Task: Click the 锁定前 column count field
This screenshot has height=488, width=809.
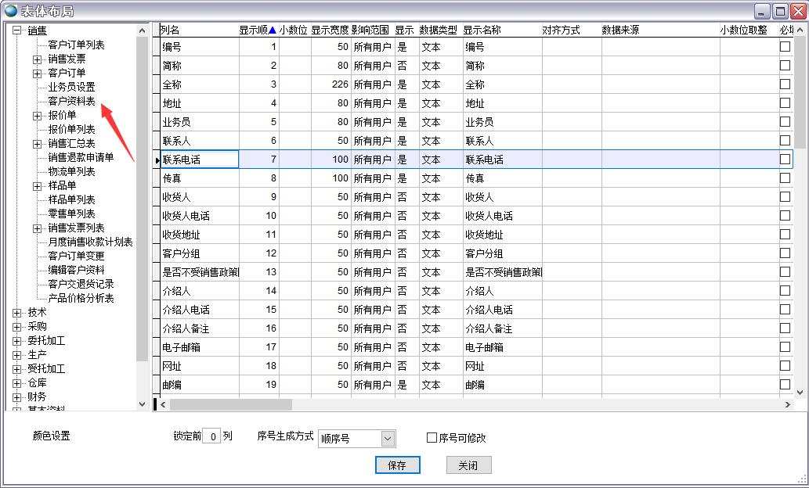Action: [211, 437]
